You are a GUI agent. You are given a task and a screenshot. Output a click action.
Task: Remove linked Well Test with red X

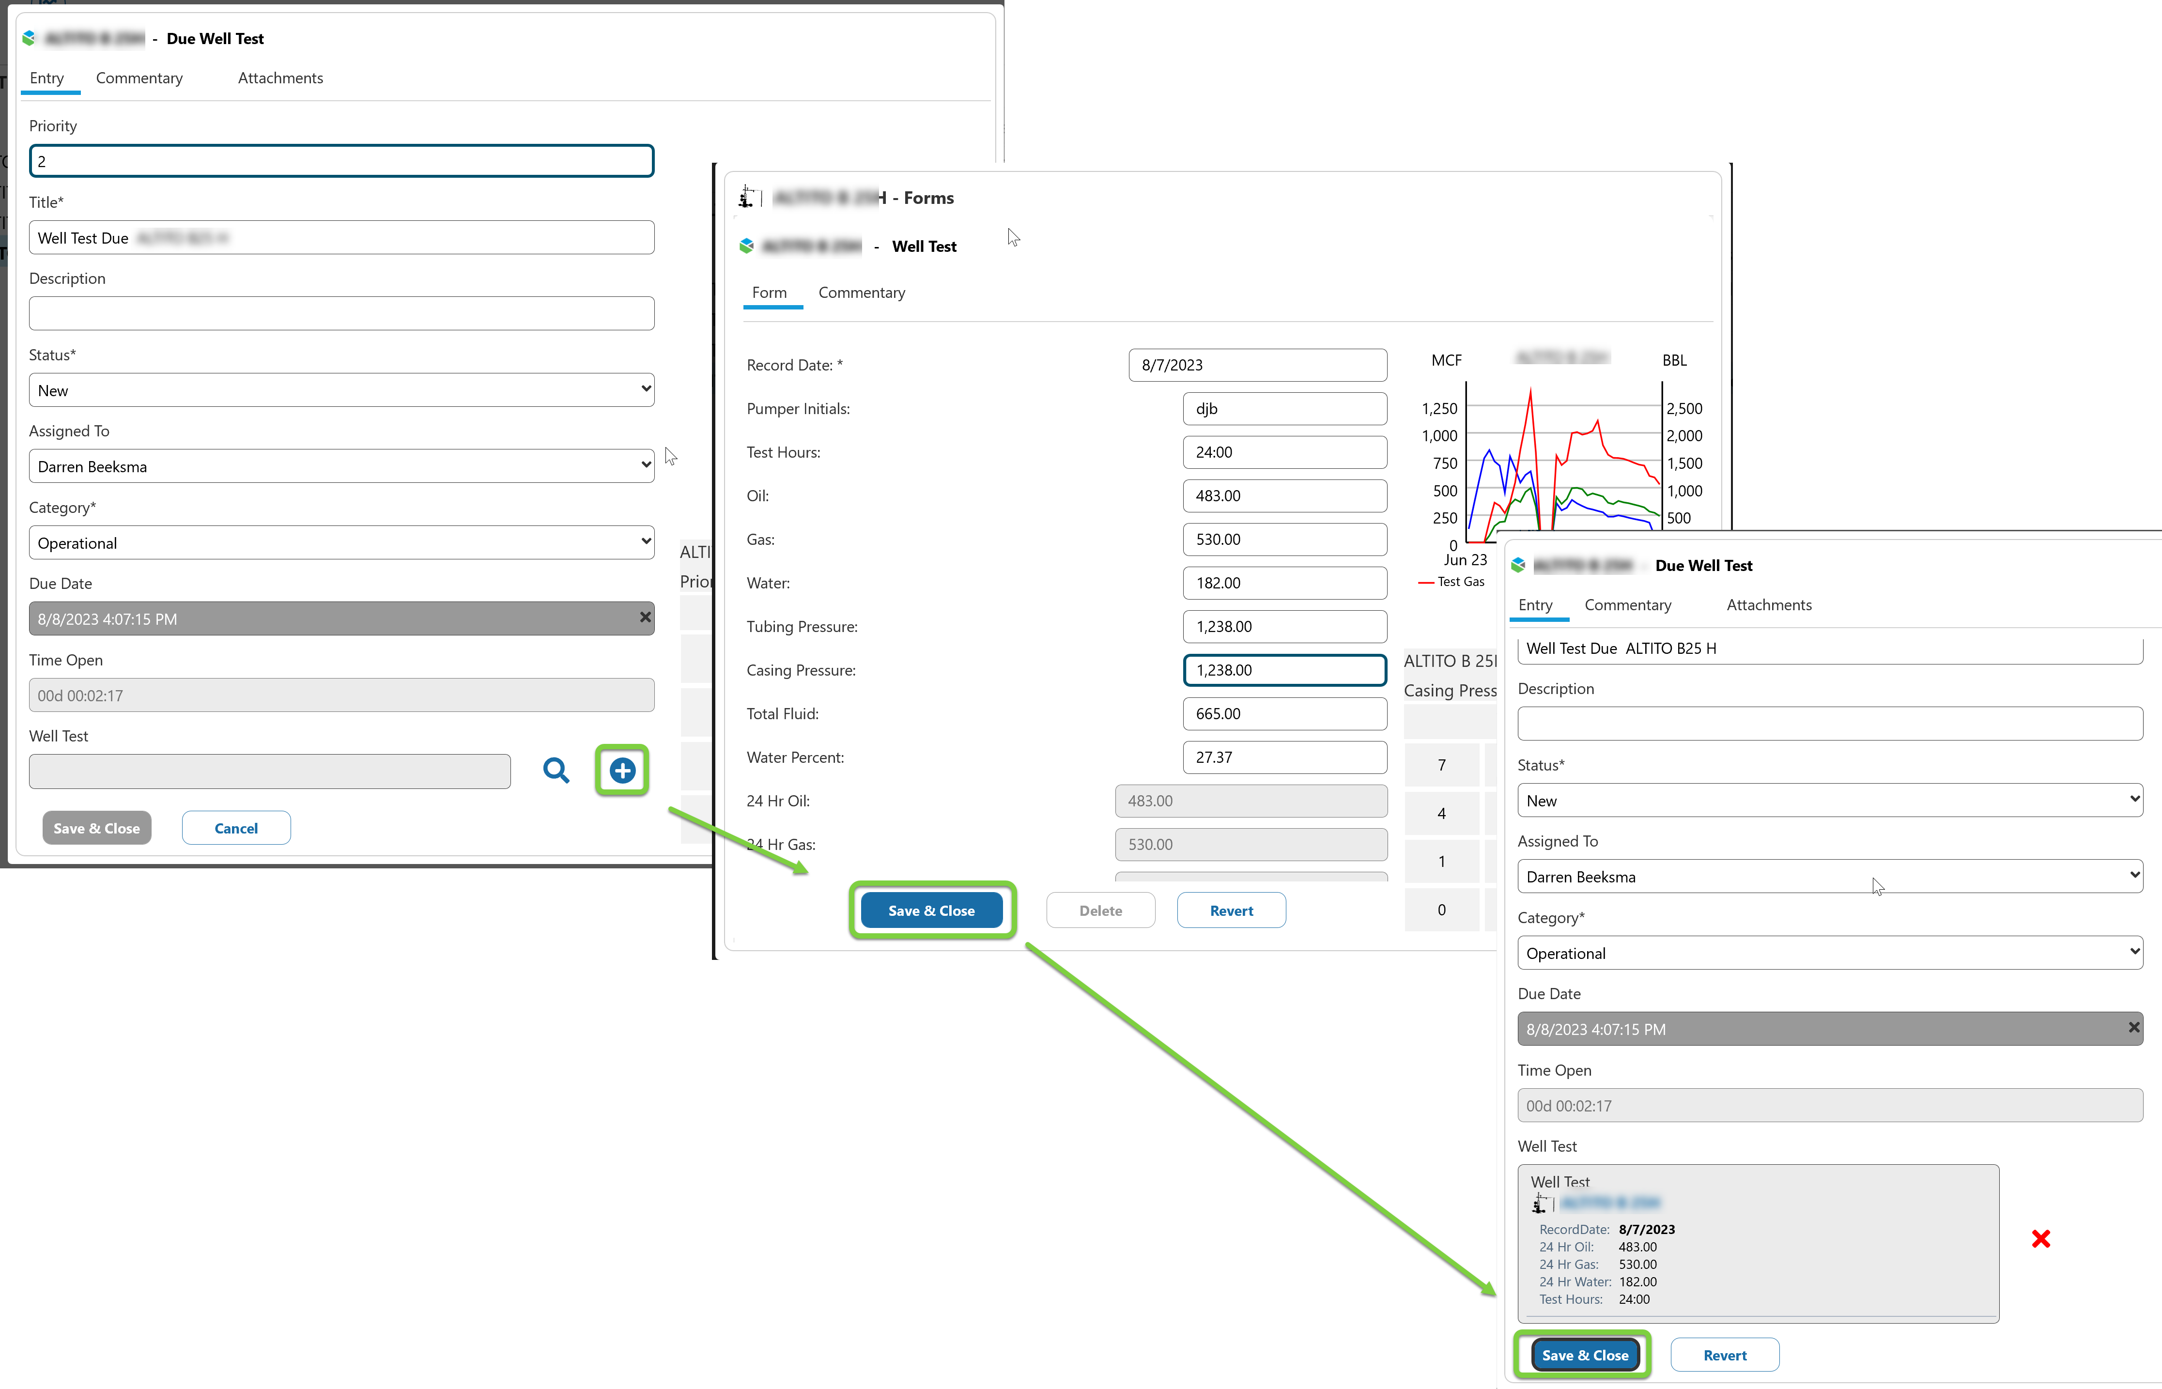(x=2041, y=1239)
